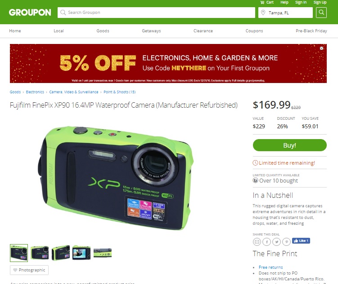Screen dimensions: 338x284
Task: Click the Electronics breadcrumb link
Action: click(35, 92)
